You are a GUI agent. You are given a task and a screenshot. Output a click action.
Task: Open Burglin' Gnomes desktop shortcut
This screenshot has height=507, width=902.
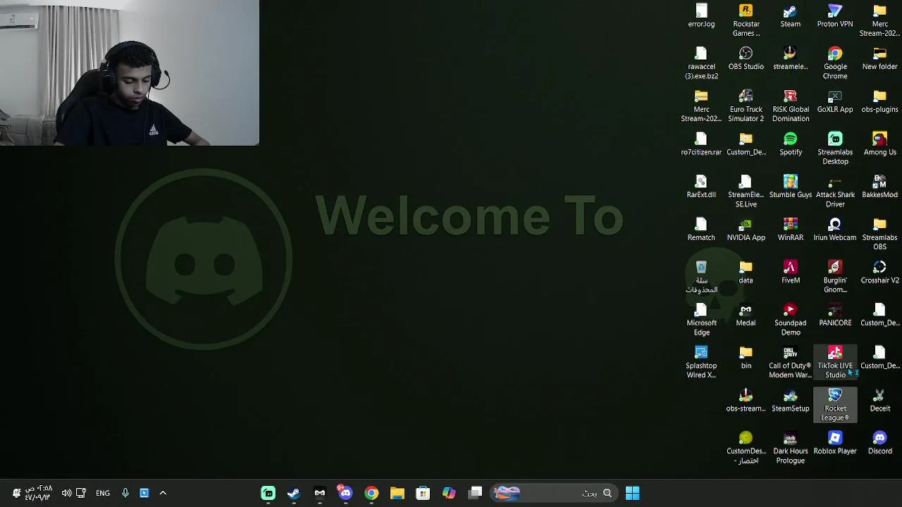(835, 277)
